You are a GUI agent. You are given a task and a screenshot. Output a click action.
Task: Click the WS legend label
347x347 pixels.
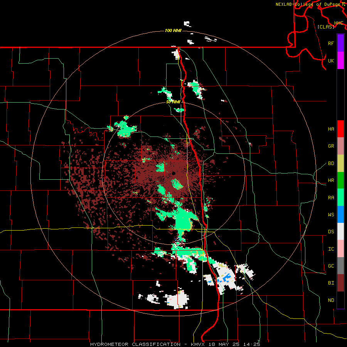331,215
